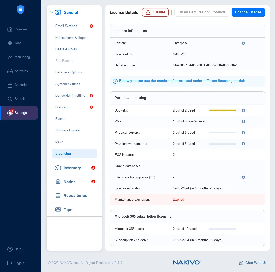Click the Calendar icon in sidebar
Screen dimensions: 275x272
(10, 85)
